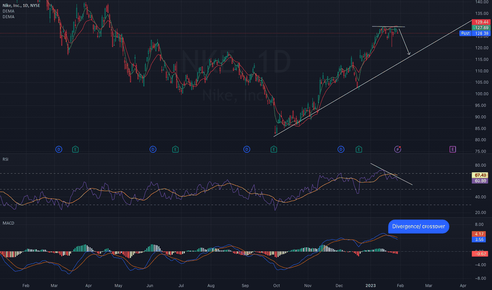Click the Aug label on the time axis
492x290 pixels.
[211, 285]
